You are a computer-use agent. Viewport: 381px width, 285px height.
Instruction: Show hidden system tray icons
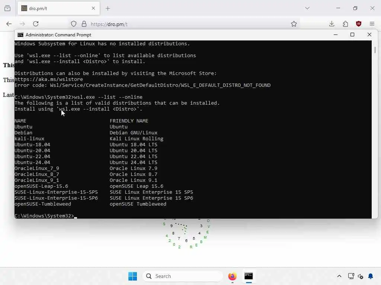[x=339, y=276]
